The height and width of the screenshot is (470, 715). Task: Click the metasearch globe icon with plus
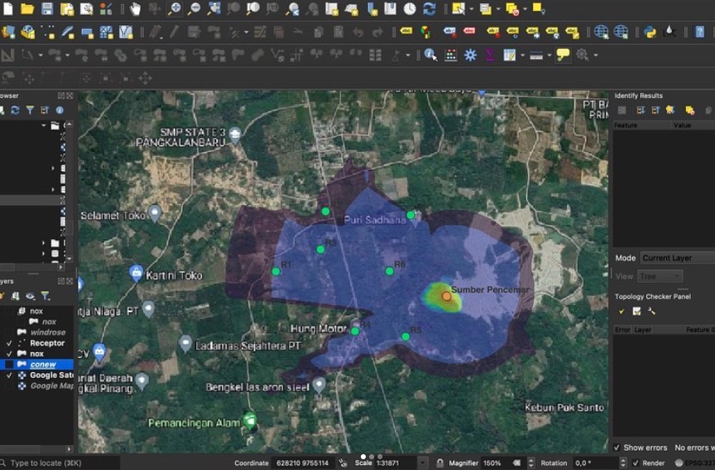601,32
